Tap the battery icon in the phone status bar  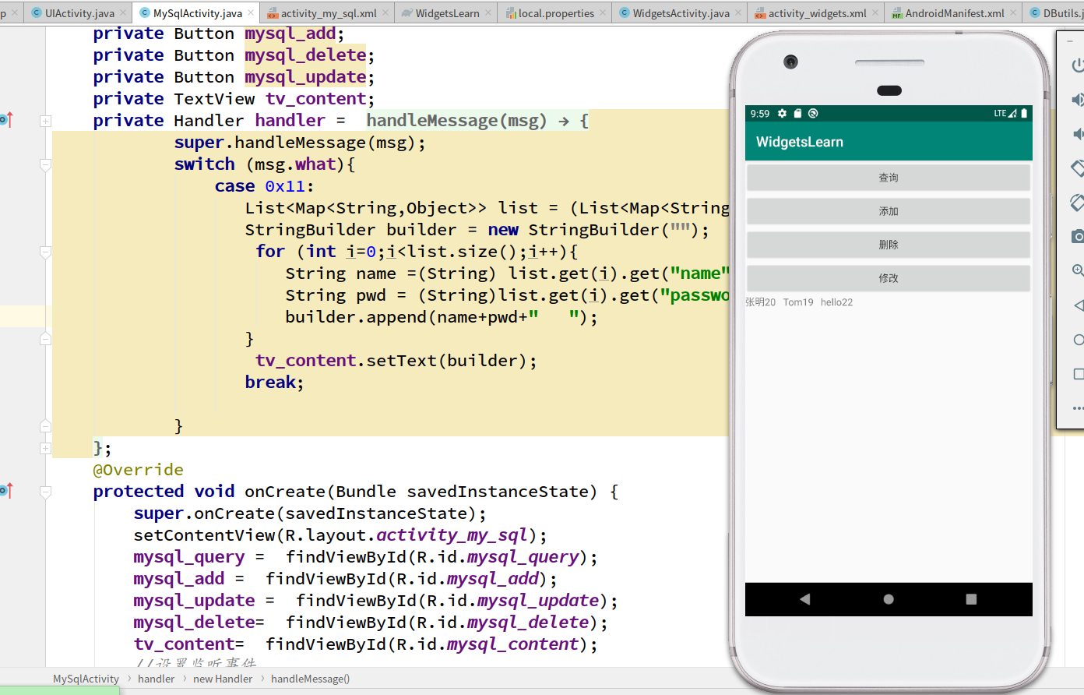pyautogui.click(x=1024, y=114)
